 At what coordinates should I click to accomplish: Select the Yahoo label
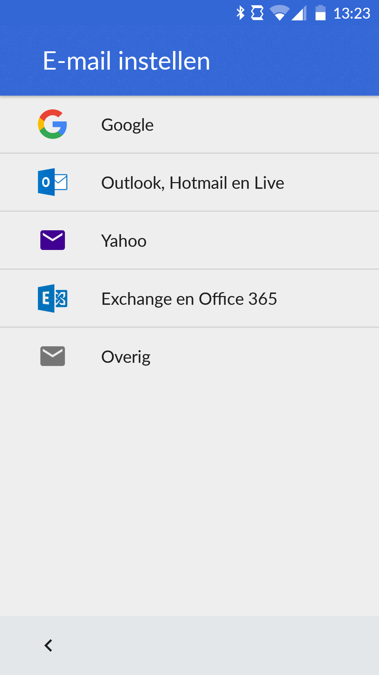point(124,241)
